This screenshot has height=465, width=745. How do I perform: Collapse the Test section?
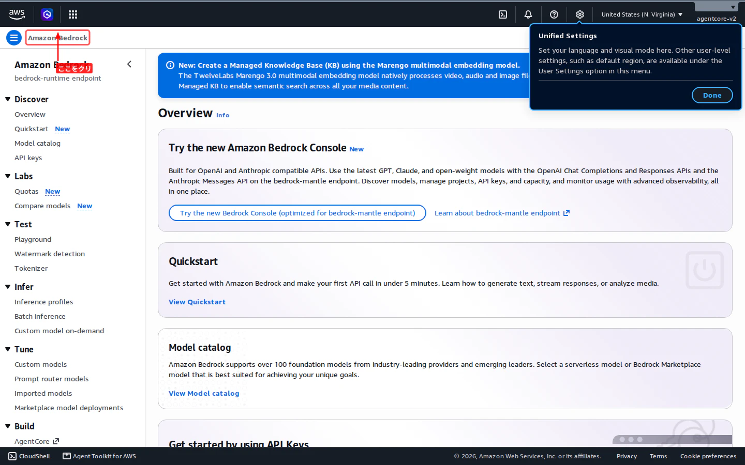8,224
